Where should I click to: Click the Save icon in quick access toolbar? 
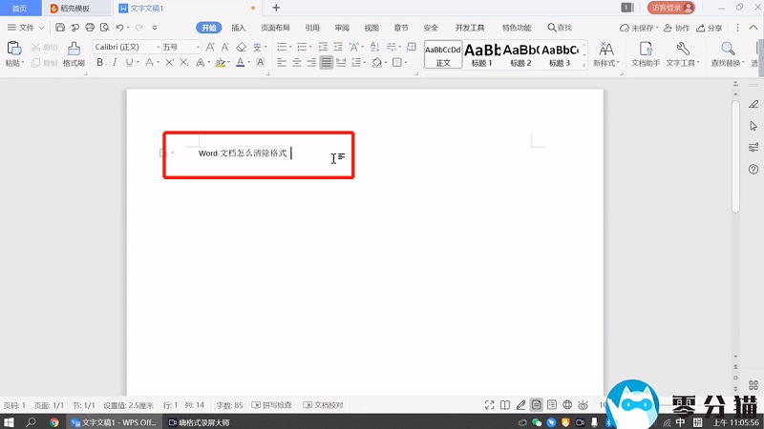tap(61, 28)
